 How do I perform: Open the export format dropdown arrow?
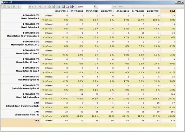pos(74,7)
